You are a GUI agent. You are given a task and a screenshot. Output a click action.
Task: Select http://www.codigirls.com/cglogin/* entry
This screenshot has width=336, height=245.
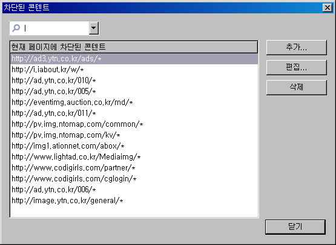pos(134,179)
